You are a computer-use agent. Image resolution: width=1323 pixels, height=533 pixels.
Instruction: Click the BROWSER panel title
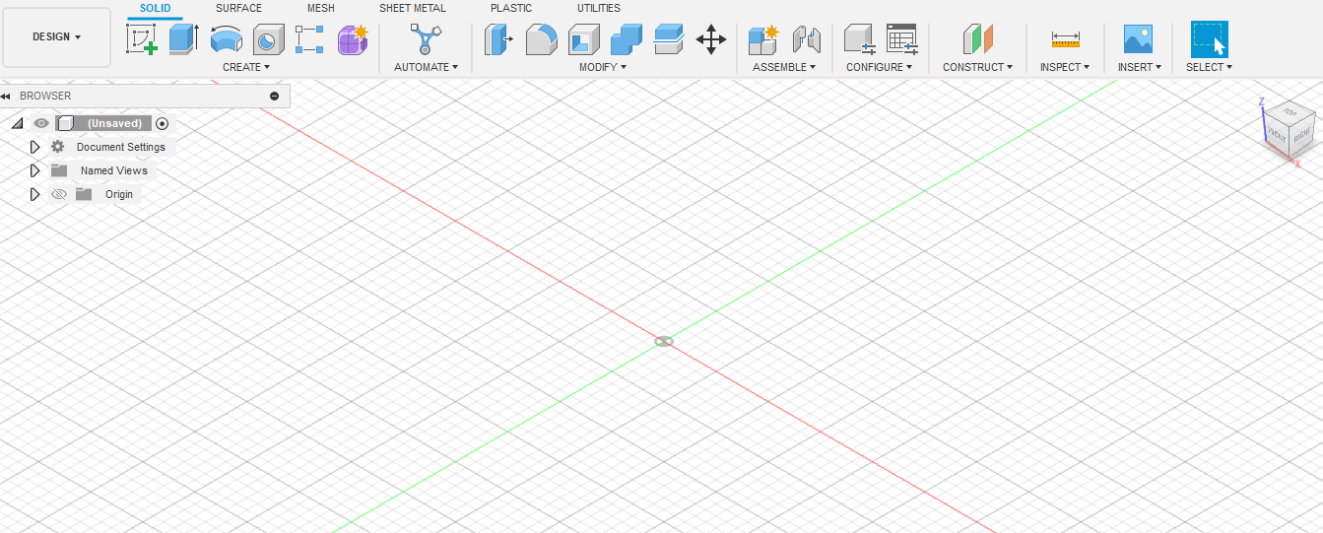[x=45, y=96]
